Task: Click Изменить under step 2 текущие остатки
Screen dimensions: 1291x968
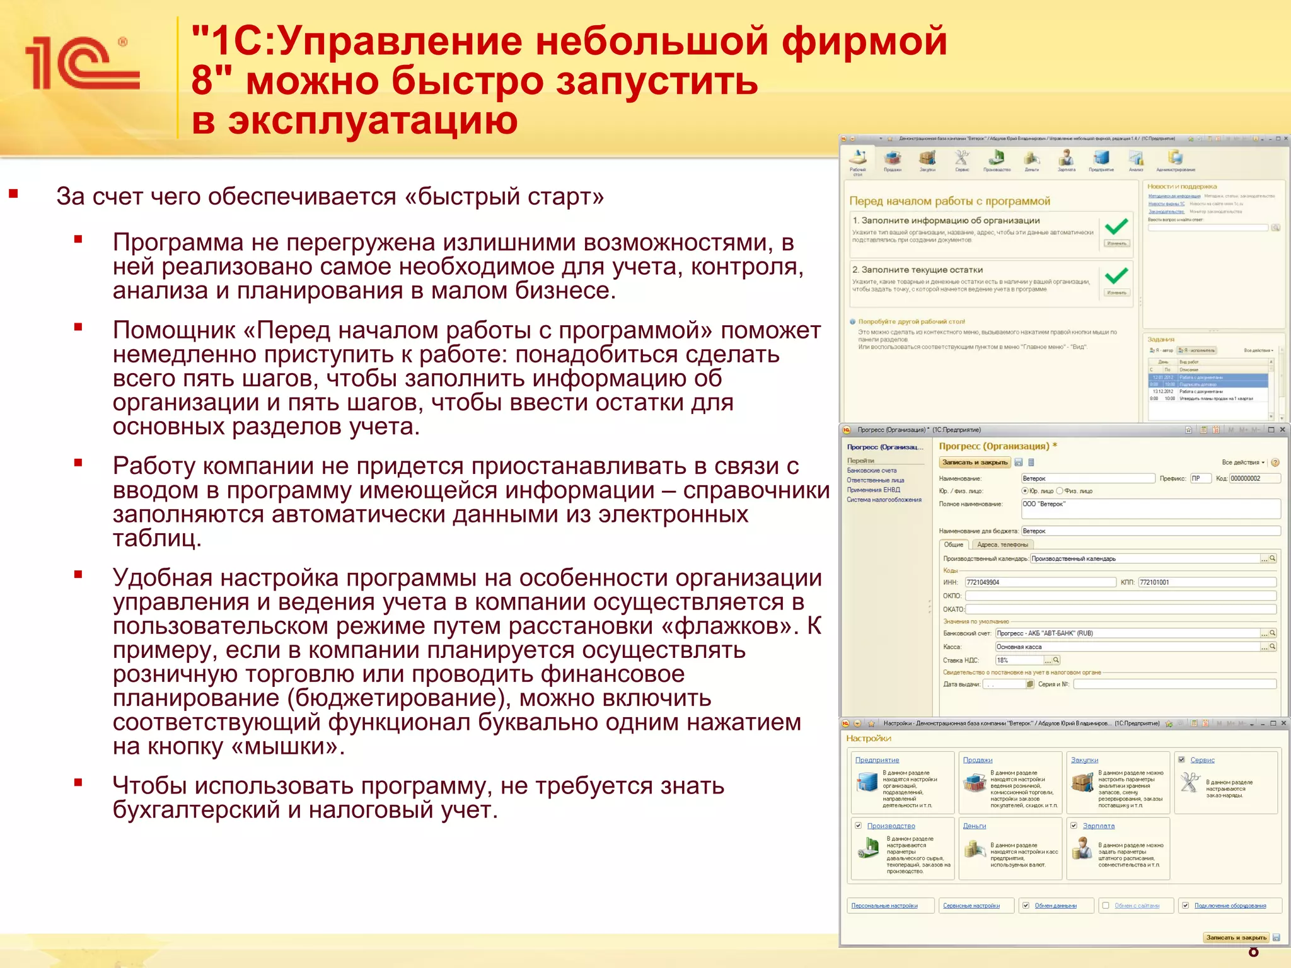Action: (1117, 292)
